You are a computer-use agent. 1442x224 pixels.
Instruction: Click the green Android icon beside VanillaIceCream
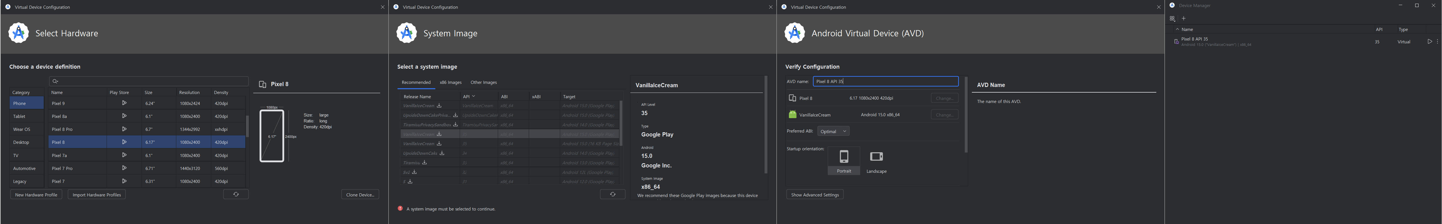click(792, 115)
